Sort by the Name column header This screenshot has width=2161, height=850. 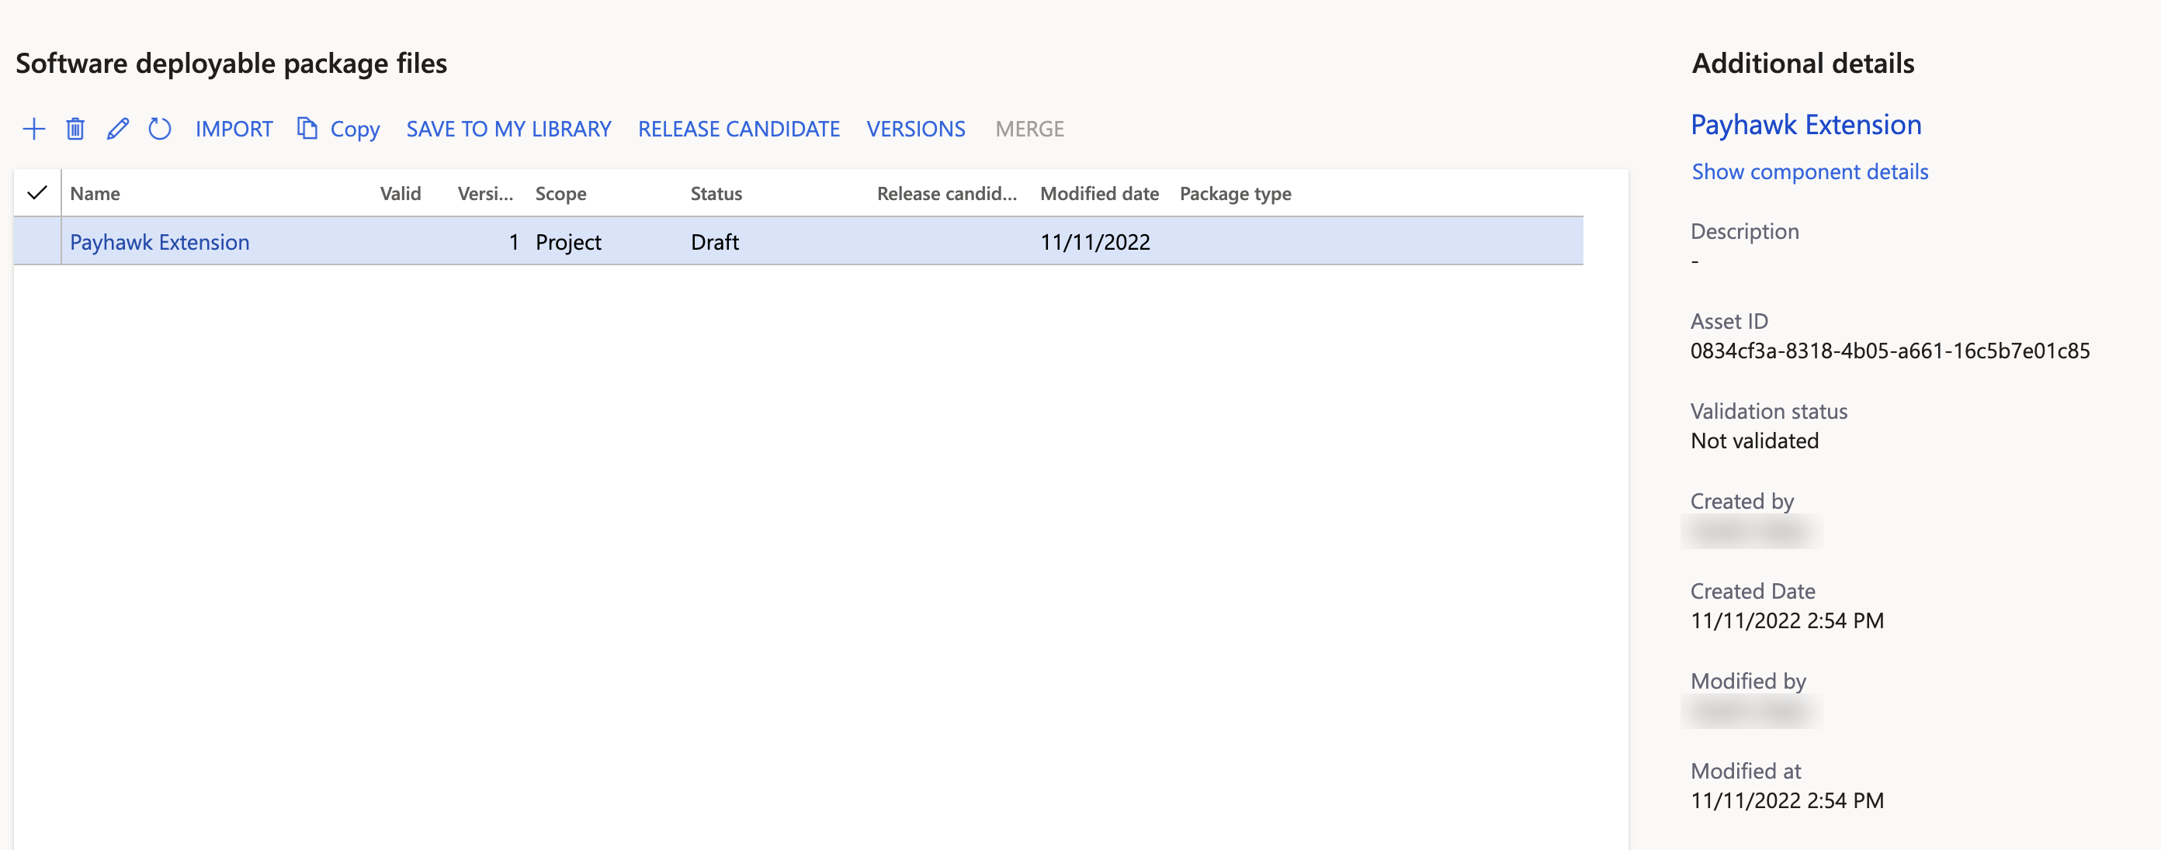(x=95, y=194)
